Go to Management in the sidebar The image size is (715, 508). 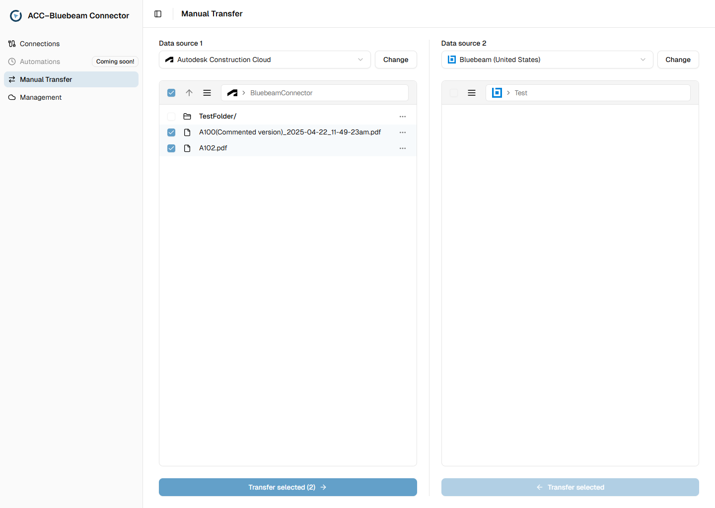(x=41, y=97)
